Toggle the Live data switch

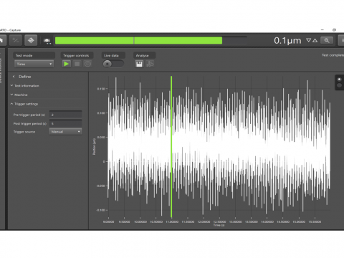pyautogui.click(x=113, y=64)
